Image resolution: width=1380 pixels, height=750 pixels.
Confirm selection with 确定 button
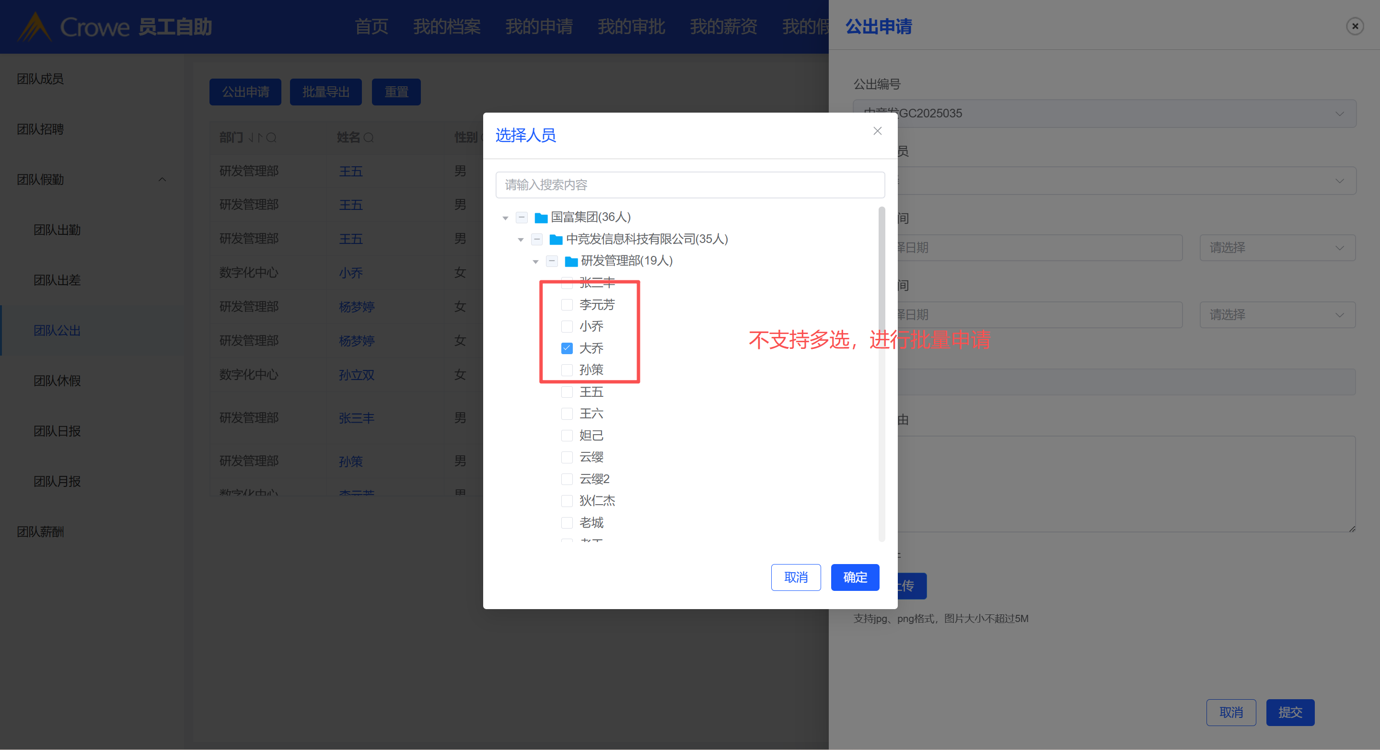click(x=855, y=577)
